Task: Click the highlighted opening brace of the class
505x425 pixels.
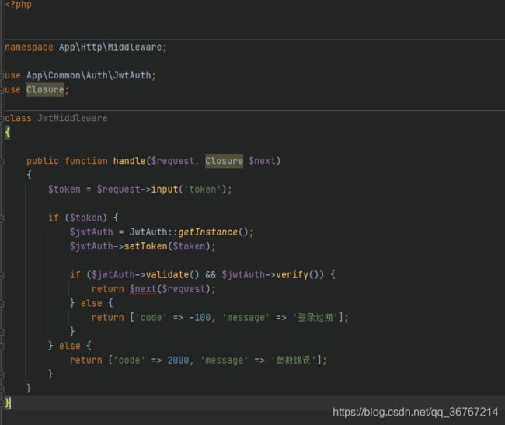Action: tap(8, 132)
